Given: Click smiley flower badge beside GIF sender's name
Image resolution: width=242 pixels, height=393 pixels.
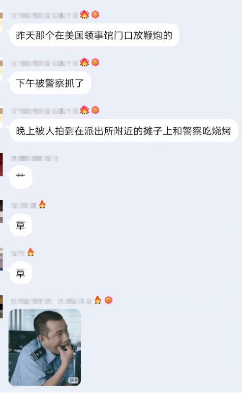Looking at the screenshot, I should coord(108,300).
